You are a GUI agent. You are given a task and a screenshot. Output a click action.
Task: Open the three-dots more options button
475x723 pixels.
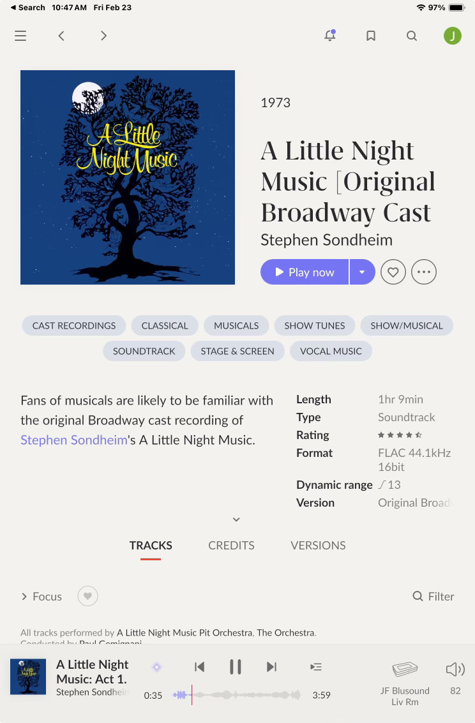(423, 272)
